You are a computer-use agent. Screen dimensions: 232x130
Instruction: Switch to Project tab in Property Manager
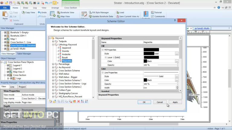tap(22, 87)
